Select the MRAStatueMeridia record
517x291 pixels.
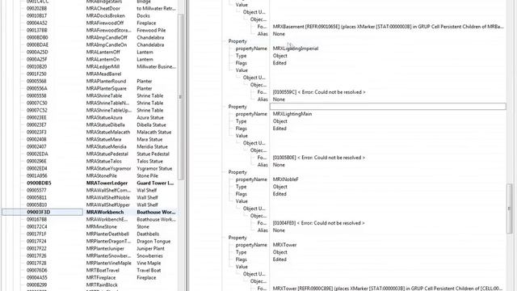click(x=106, y=146)
